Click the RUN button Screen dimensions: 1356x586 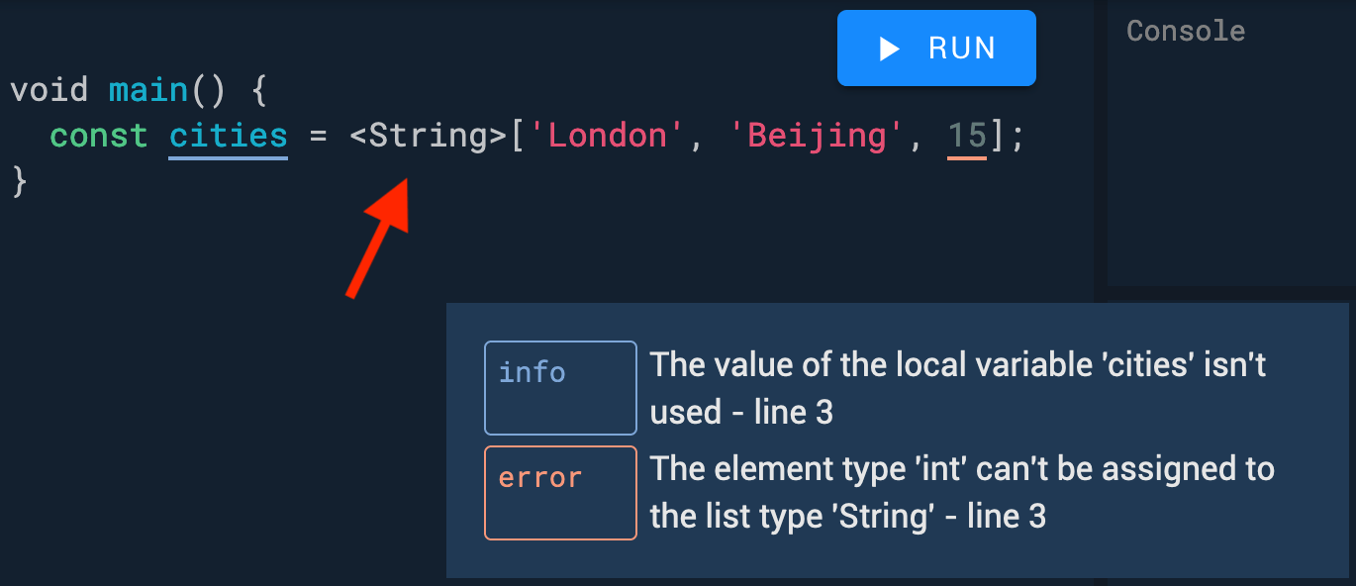[936, 49]
